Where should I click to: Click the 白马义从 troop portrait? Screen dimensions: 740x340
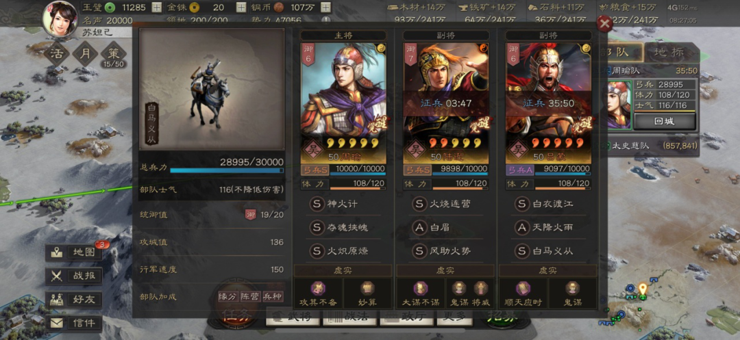click(x=212, y=89)
